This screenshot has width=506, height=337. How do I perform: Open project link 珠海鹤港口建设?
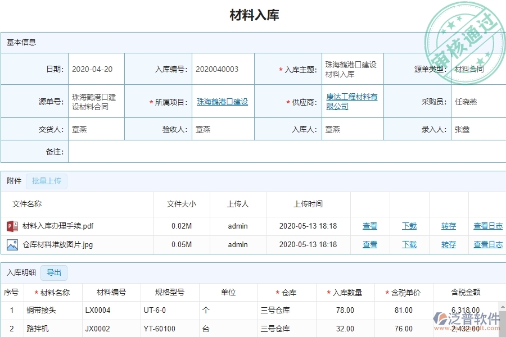223,101
